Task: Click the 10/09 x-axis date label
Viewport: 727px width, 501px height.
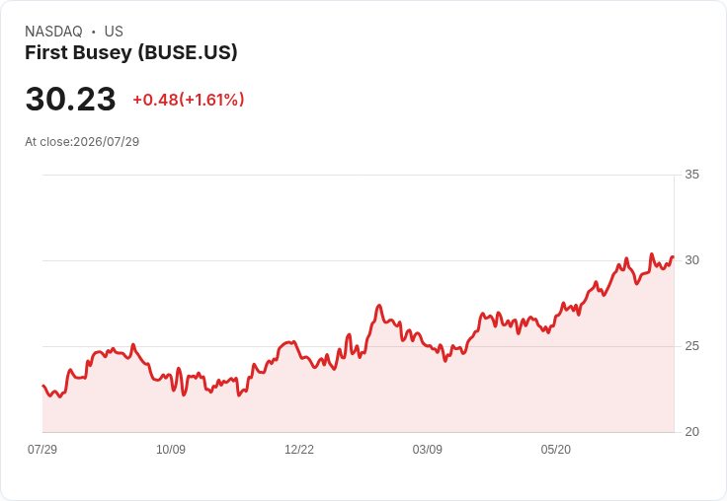Action: tap(171, 449)
